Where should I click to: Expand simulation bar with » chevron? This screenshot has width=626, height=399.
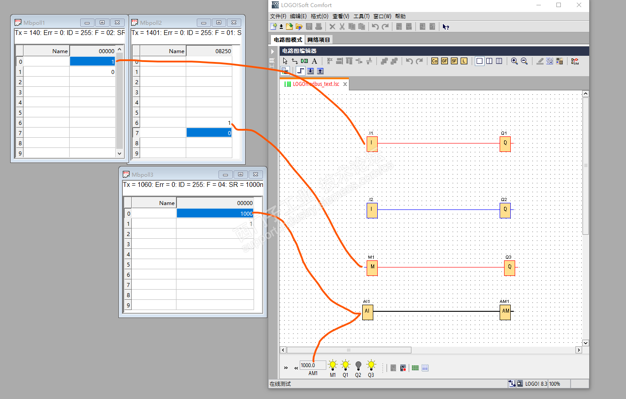click(x=286, y=368)
